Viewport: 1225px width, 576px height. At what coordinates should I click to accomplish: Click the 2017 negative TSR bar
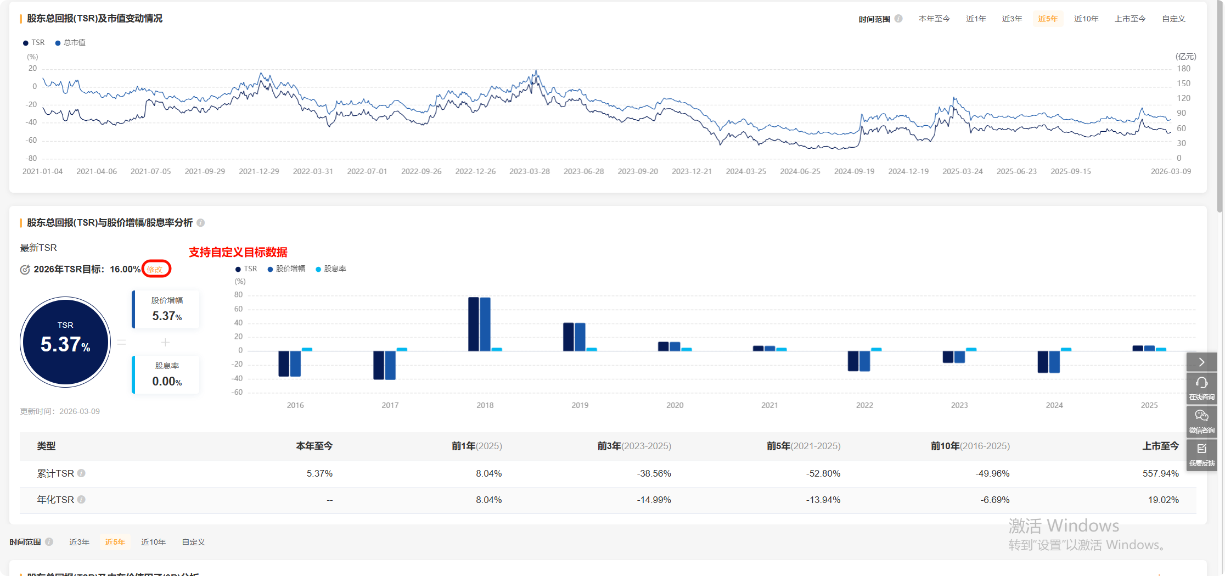tap(379, 365)
